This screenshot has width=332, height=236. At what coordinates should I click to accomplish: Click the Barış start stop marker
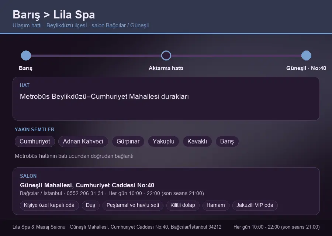click(x=26, y=55)
